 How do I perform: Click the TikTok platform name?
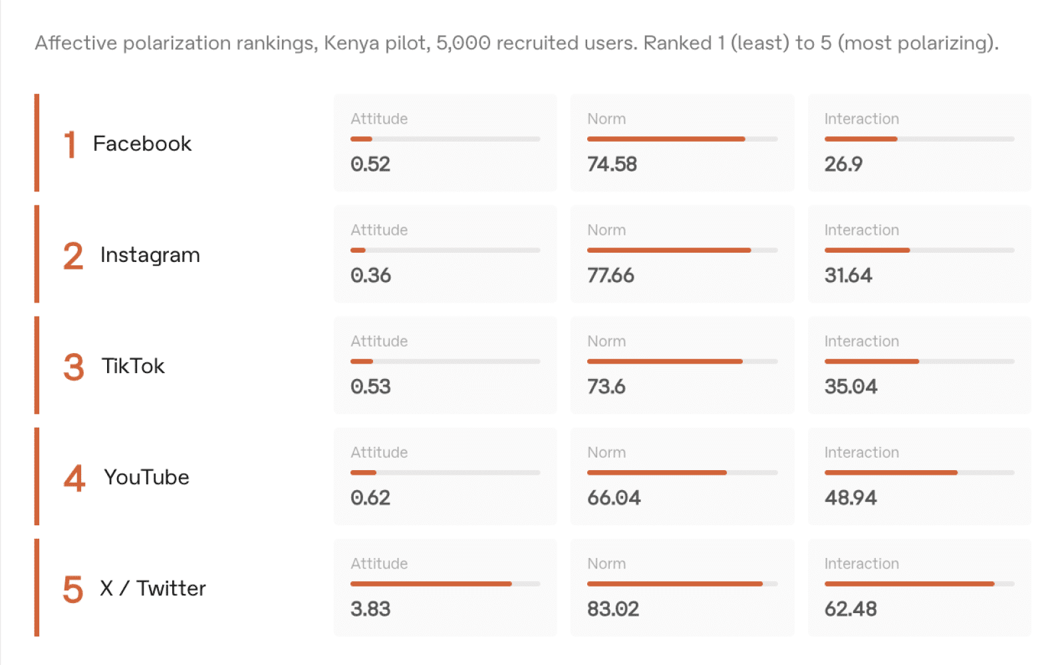click(x=133, y=366)
